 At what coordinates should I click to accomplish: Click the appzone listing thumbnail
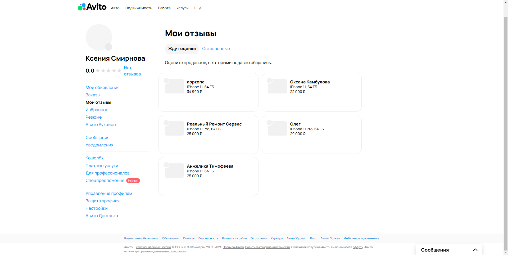174,86
